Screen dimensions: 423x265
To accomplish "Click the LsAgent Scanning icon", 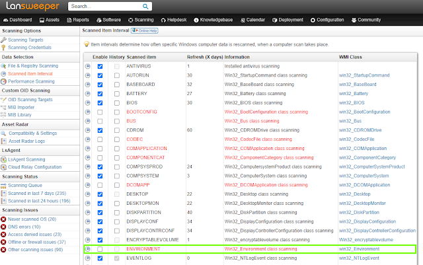I will (3, 159).
